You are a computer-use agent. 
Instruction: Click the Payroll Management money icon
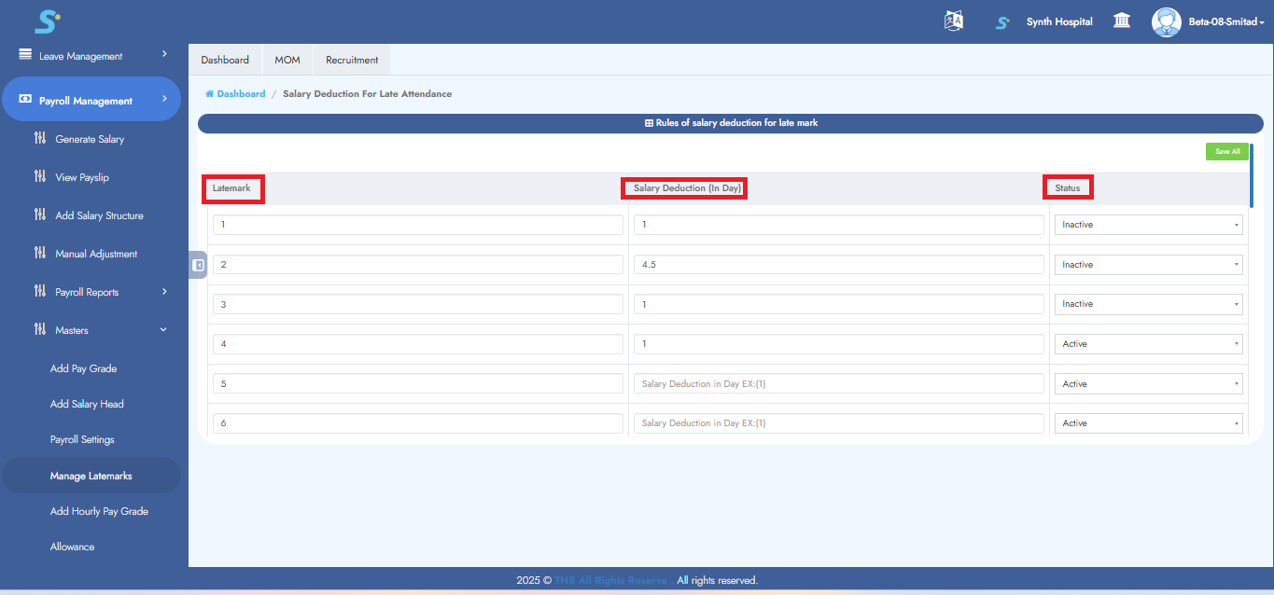point(25,100)
